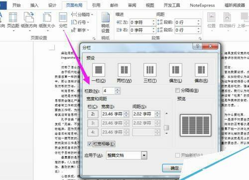Adjust the 左 indent stepper arrows
Screen dimensions: 249x180
tap(154, 22)
